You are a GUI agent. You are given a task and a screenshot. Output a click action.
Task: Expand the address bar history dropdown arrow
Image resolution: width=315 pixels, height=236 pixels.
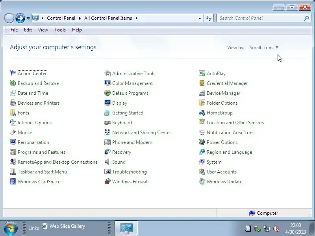[200, 18]
